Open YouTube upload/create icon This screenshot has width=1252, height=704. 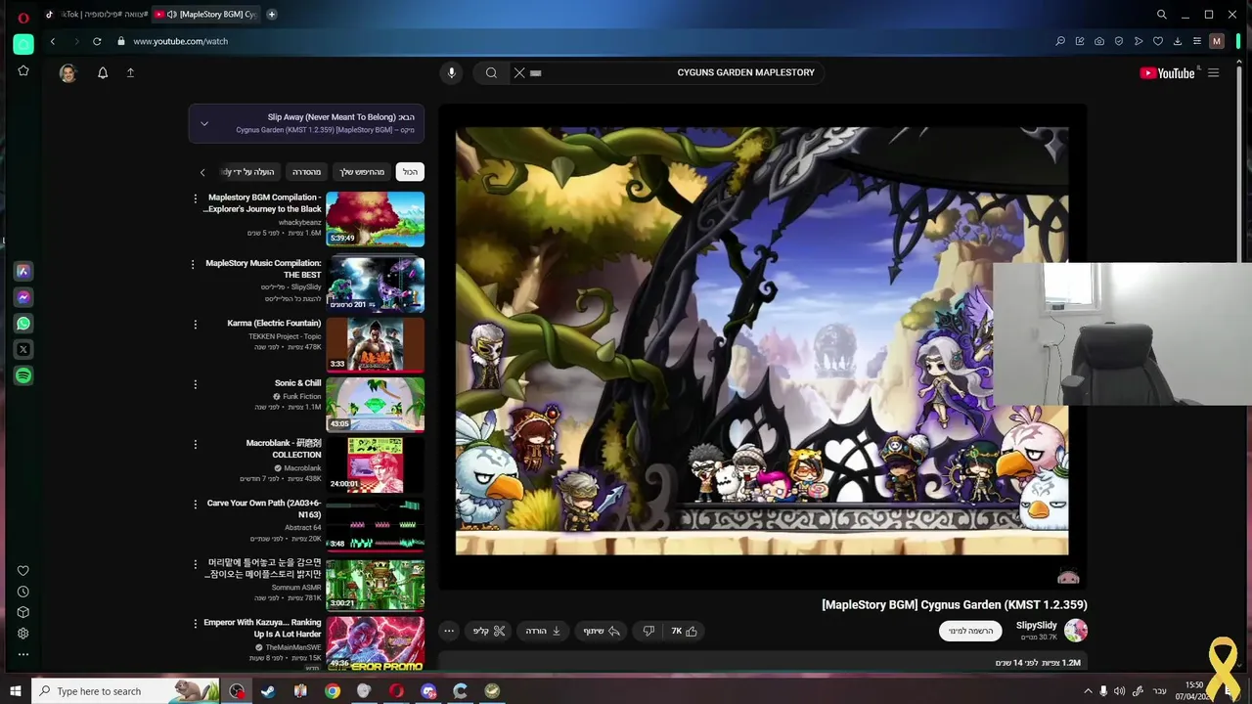click(x=130, y=72)
